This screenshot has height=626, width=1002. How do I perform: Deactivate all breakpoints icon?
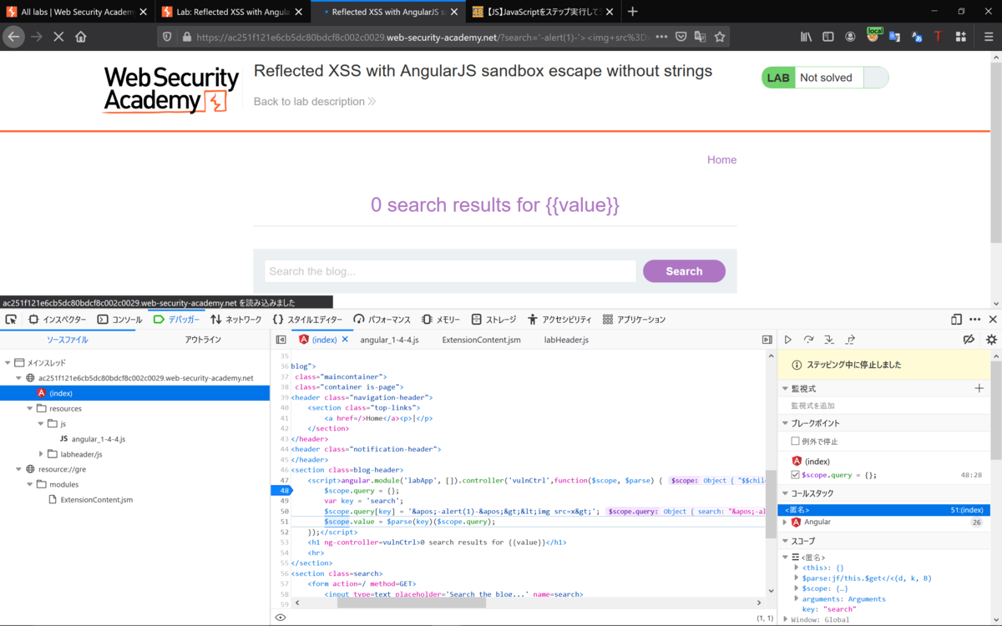[969, 340]
